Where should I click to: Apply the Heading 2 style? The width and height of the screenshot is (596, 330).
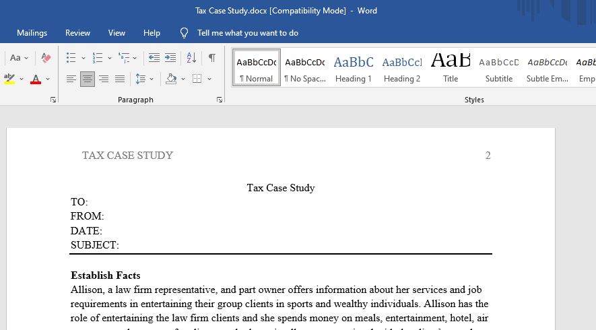click(402, 67)
